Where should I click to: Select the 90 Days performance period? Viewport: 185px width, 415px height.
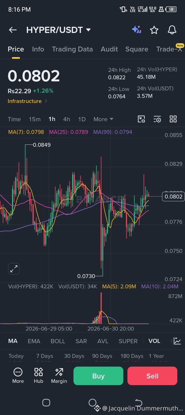(102, 356)
